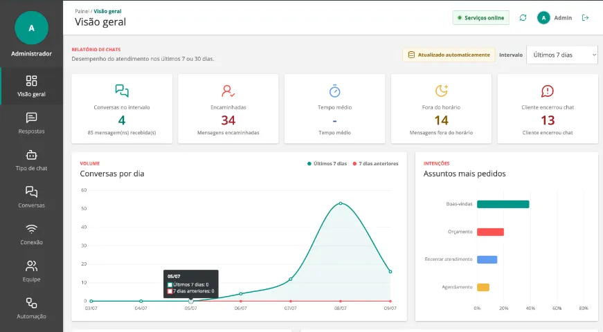The image size is (603, 332).
Task: Click the Encaminhadas stat card
Action: (x=228, y=109)
